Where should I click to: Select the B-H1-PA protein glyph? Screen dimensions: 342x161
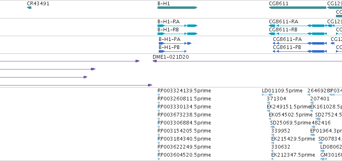[x=175, y=43]
